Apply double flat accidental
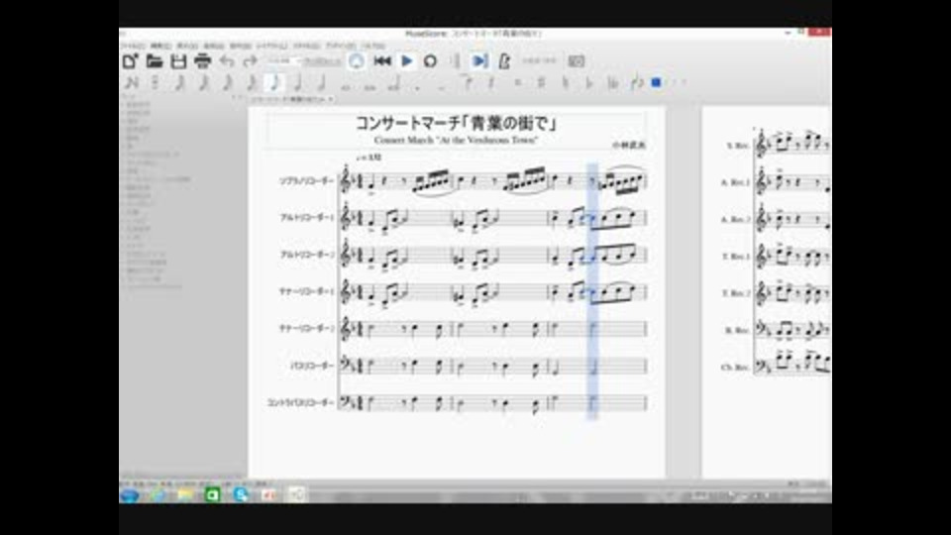 (x=612, y=82)
